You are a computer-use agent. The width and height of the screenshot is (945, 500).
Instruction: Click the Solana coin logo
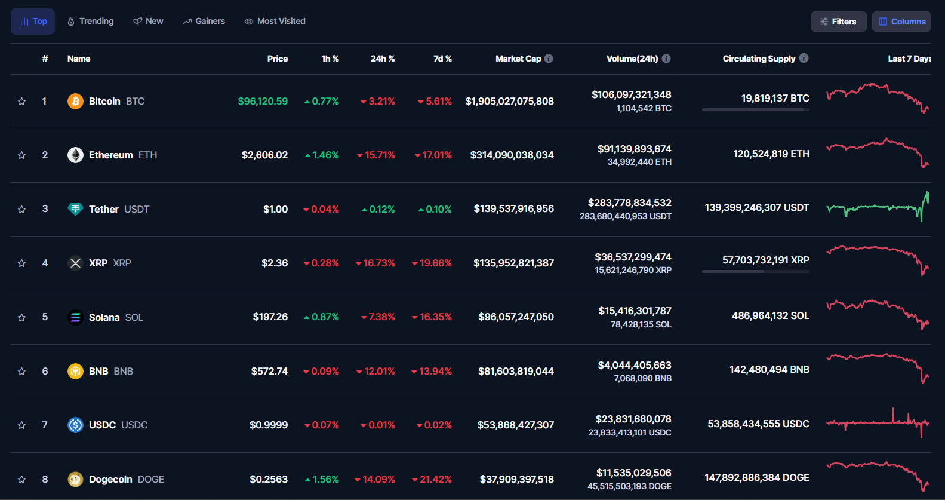pos(75,317)
